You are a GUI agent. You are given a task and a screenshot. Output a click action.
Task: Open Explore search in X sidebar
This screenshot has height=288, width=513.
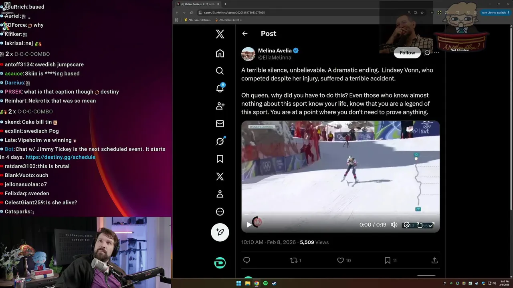tap(220, 71)
